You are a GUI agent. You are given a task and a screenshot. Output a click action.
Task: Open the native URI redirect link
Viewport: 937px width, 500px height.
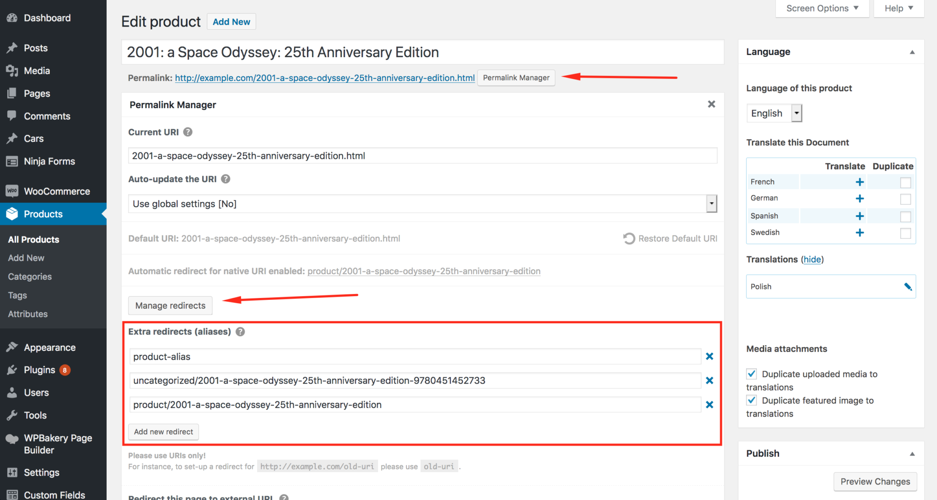tap(424, 271)
